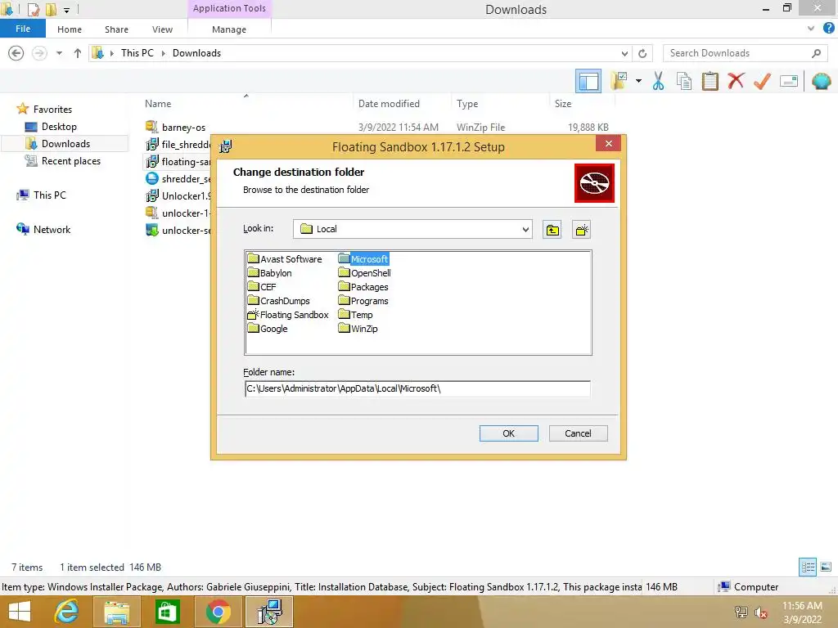Select the Temp folder
The width and height of the screenshot is (838, 628).
click(x=355, y=315)
